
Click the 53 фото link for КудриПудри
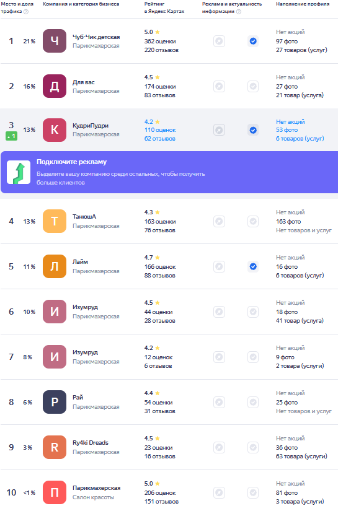(287, 130)
